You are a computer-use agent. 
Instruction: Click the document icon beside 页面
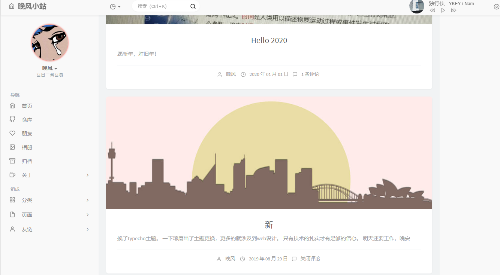pyautogui.click(x=12, y=214)
